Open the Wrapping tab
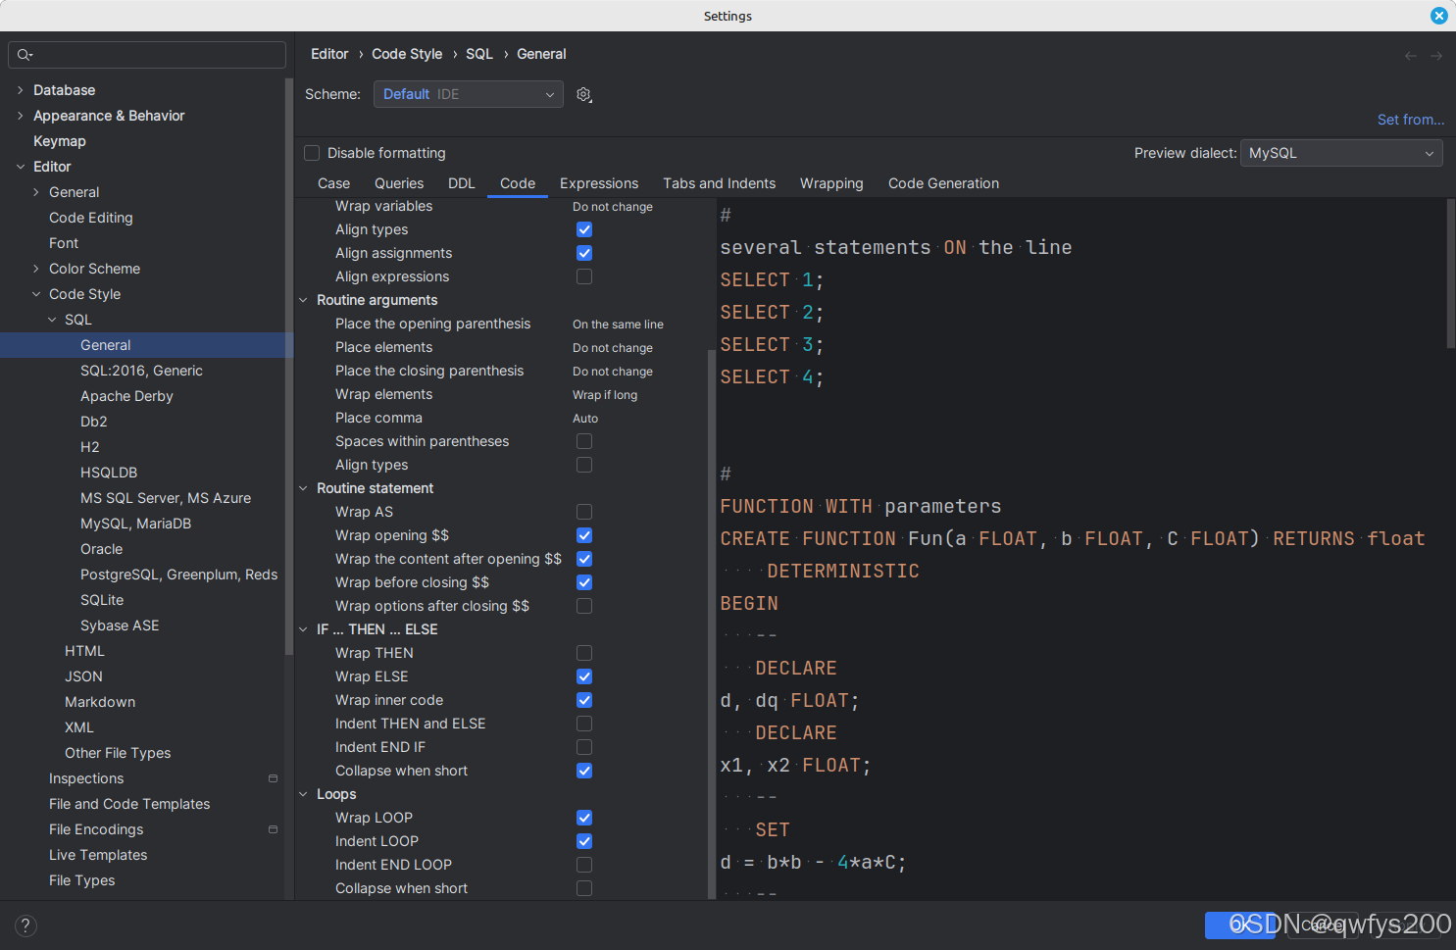 tap(831, 183)
